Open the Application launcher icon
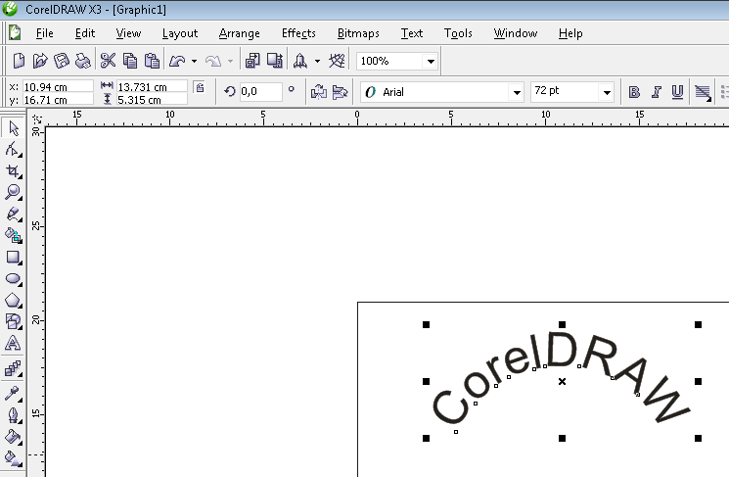729x477 pixels. pos(300,61)
